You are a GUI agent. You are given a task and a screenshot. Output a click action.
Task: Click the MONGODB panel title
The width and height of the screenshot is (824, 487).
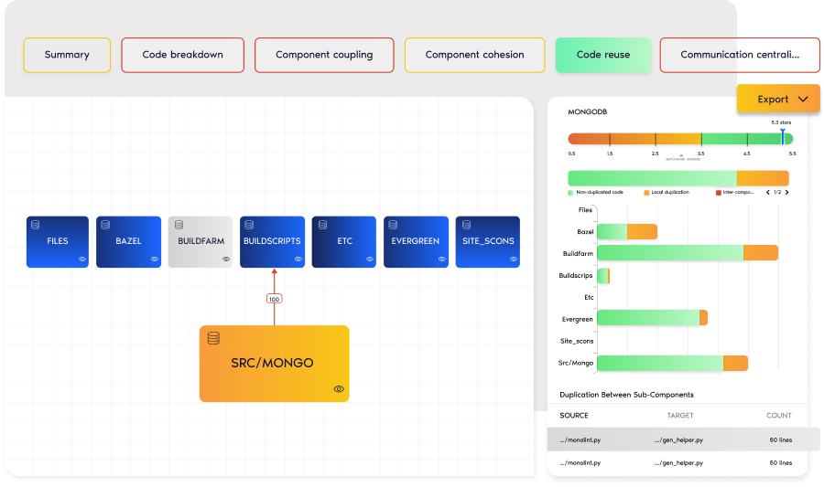pyautogui.click(x=588, y=111)
